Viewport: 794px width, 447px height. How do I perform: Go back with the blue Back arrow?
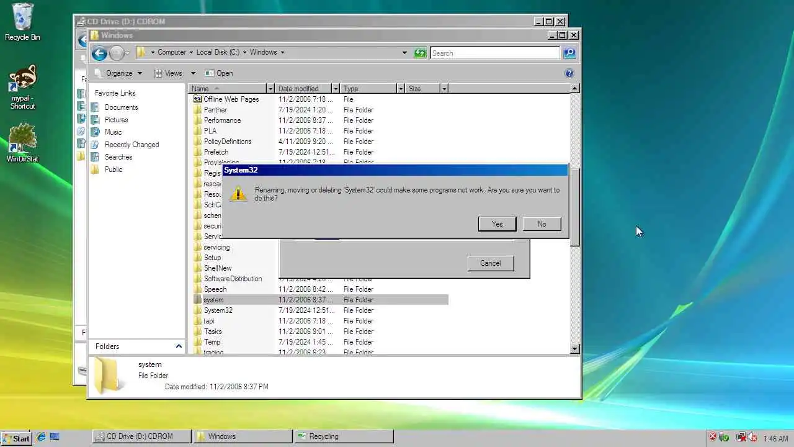pyautogui.click(x=99, y=53)
